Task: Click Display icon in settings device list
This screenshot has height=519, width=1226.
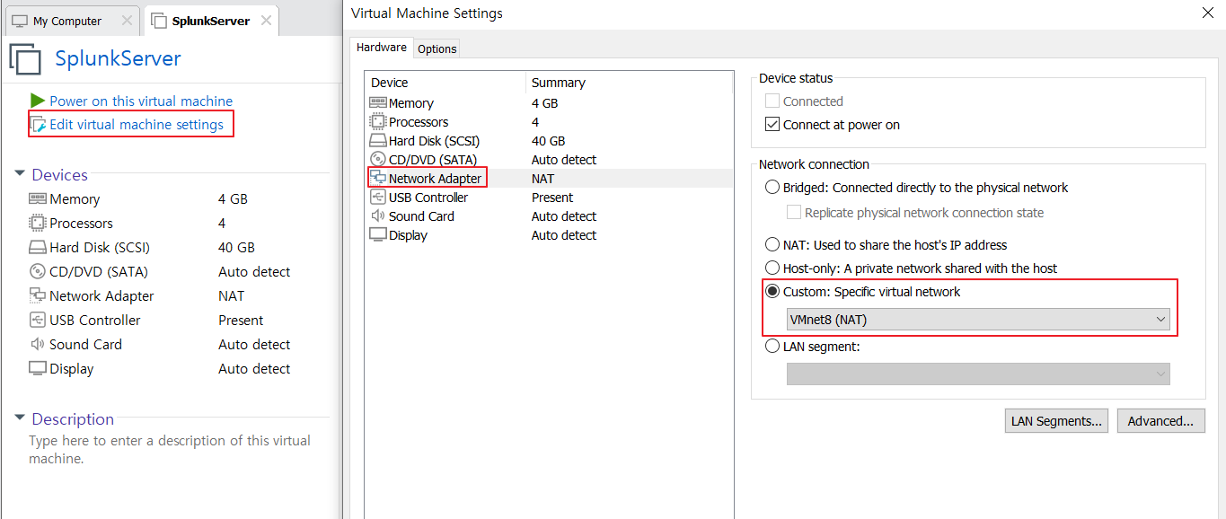Action: pyautogui.click(x=378, y=235)
